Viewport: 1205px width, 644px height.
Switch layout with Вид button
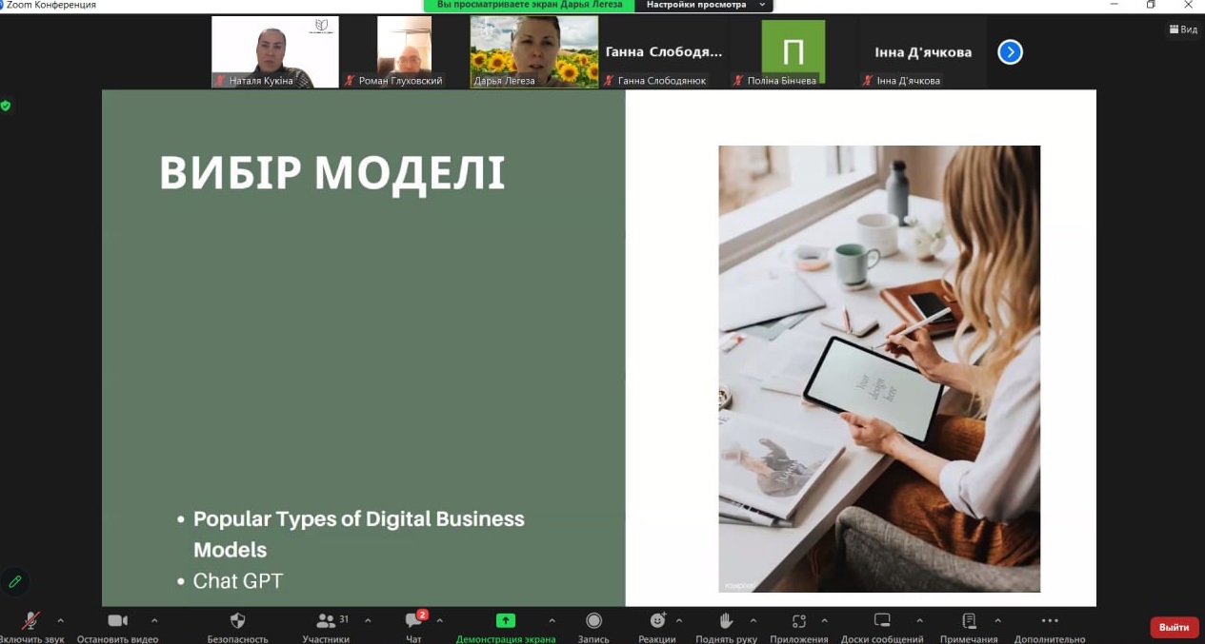tap(1183, 29)
